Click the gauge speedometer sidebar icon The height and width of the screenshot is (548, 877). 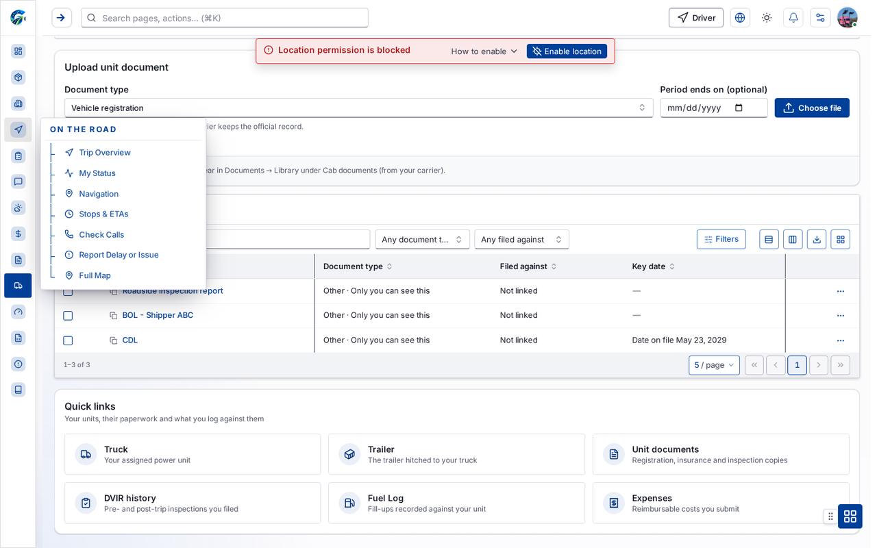[18, 312]
